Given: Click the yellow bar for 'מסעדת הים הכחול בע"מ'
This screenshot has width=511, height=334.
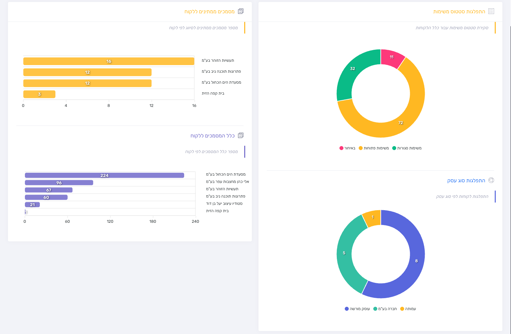Looking at the screenshot, I should click(x=87, y=83).
